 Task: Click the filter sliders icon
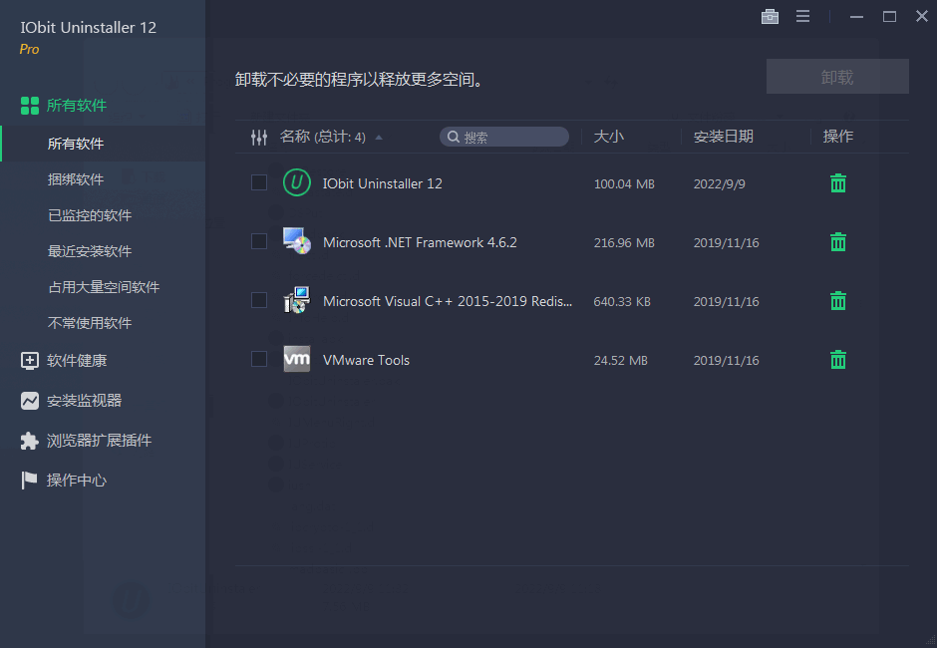[x=259, y=138]
